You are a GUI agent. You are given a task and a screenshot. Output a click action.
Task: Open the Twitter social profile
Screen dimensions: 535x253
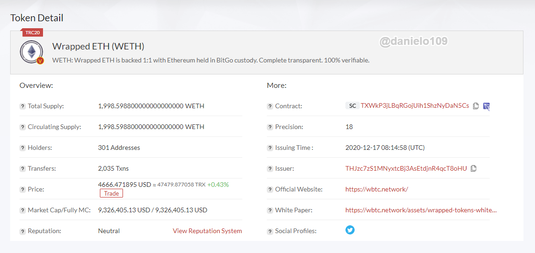350,230
